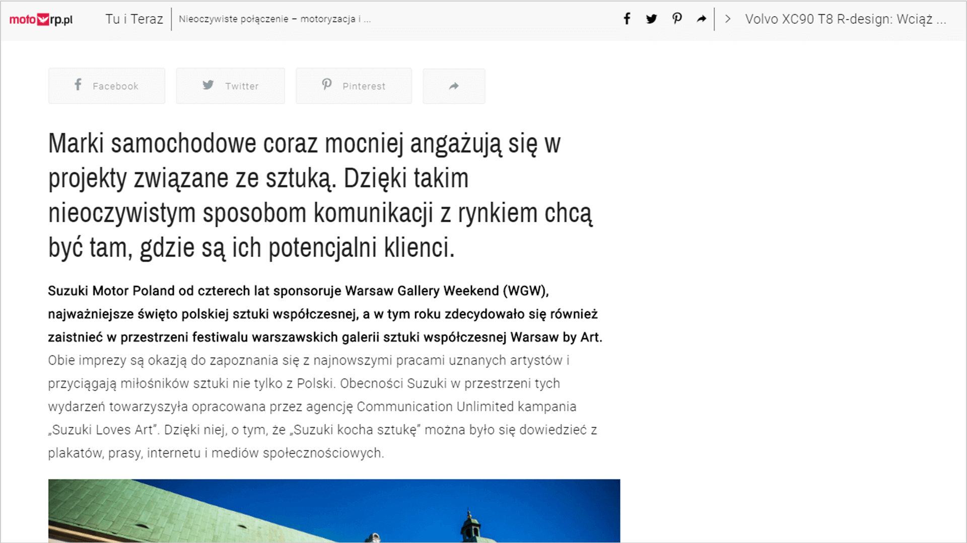Click the large Twitter share button

[x=230, y=86]
